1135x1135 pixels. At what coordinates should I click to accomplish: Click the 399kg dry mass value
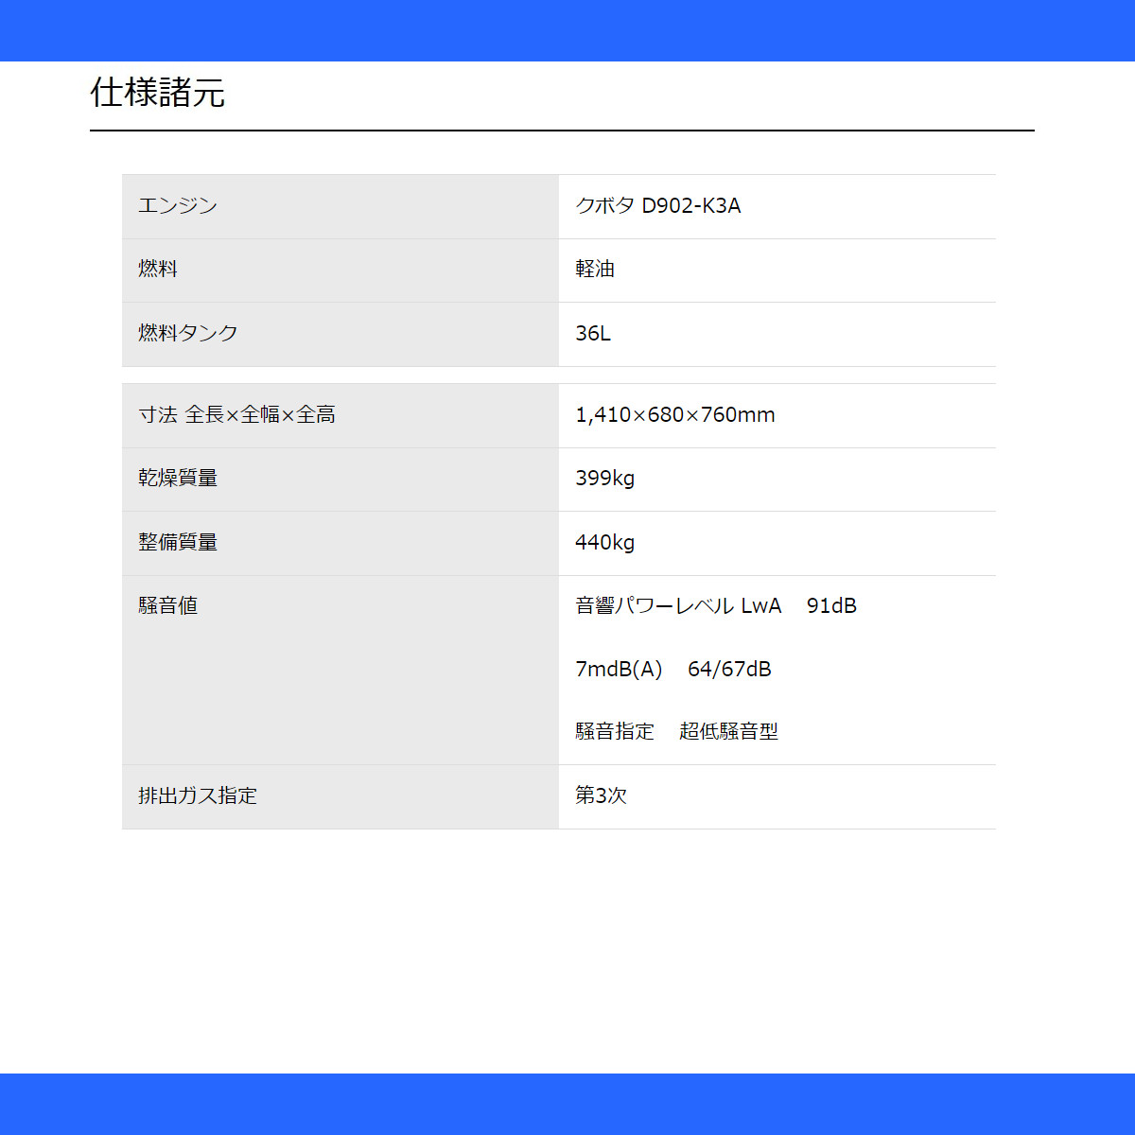[605, 478]
